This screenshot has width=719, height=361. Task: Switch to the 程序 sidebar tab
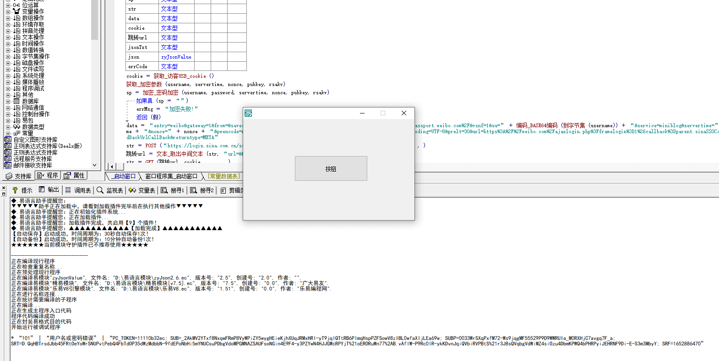click(48, 176)
